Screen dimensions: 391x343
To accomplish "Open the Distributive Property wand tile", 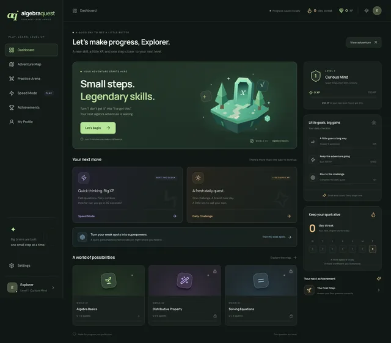I will tap(185, 281).
